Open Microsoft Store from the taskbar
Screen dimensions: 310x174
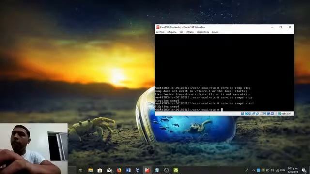100,170
